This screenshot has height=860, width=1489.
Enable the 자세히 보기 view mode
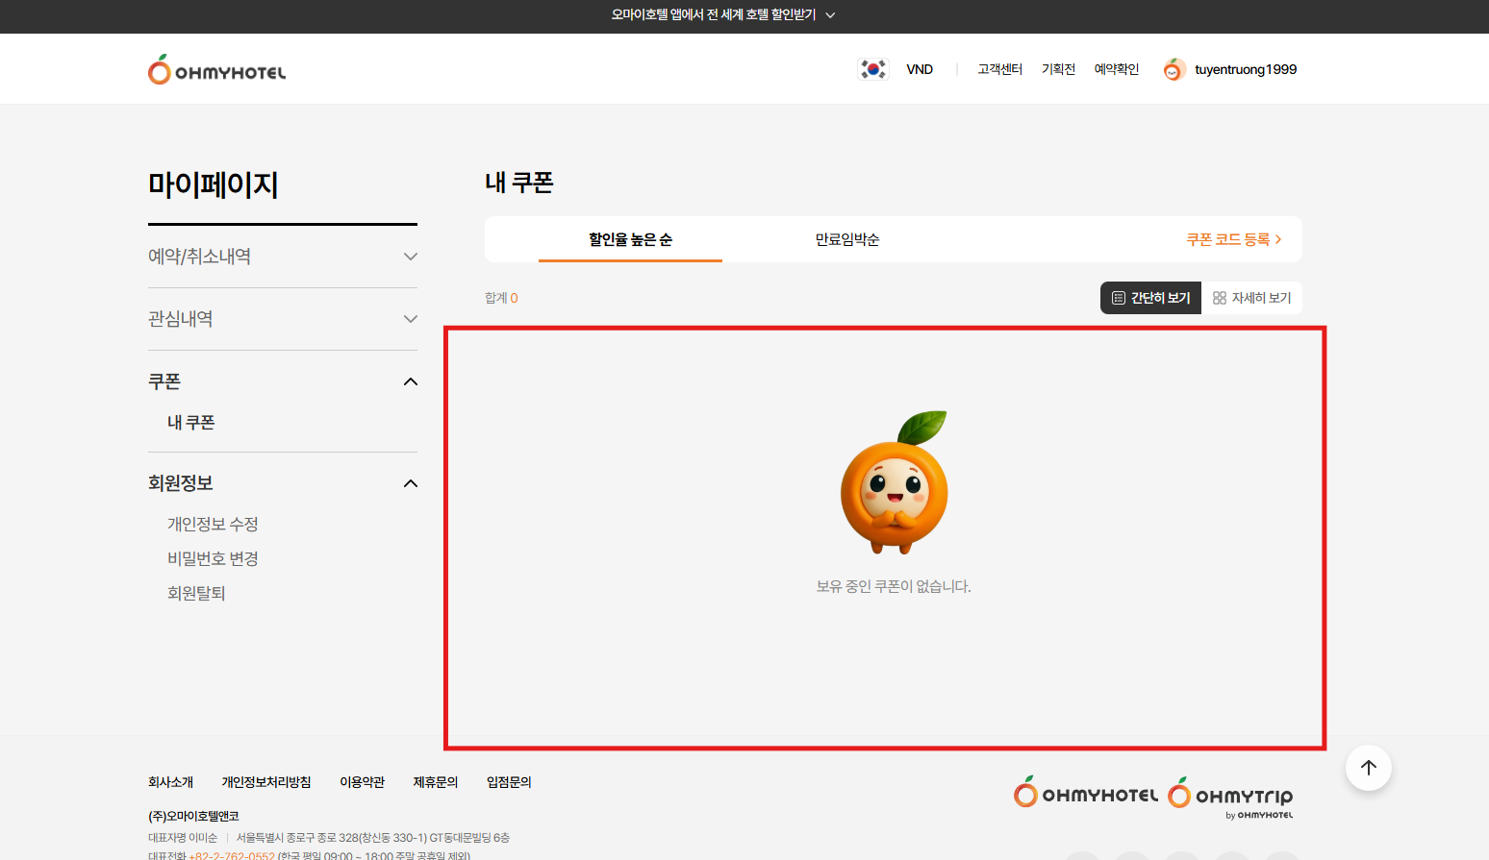1251,298
